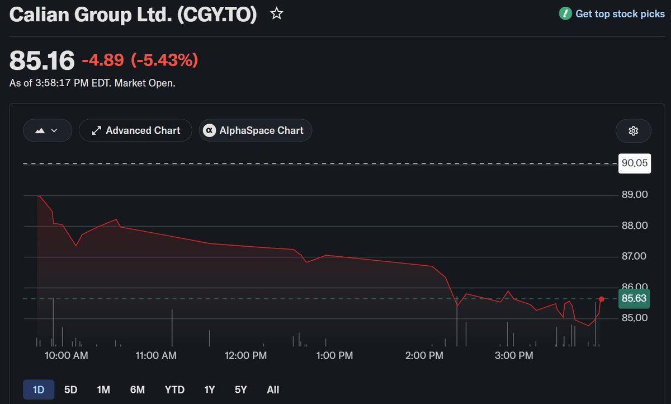This screenshot has width=671, height=404.
Task: Click the 11:00 AM axis label
Action: coord(156,355)
